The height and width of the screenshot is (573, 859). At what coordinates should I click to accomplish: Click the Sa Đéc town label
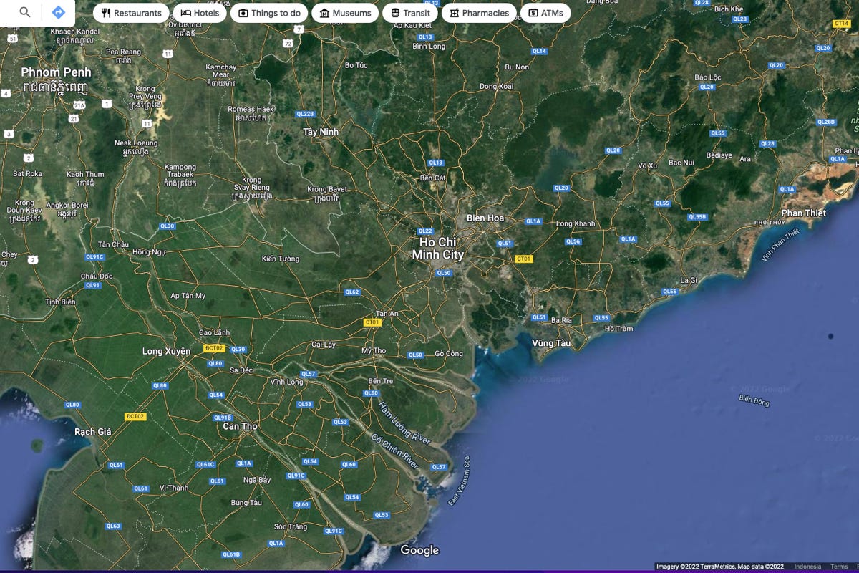pyautogui.click(x=241, y=370)
